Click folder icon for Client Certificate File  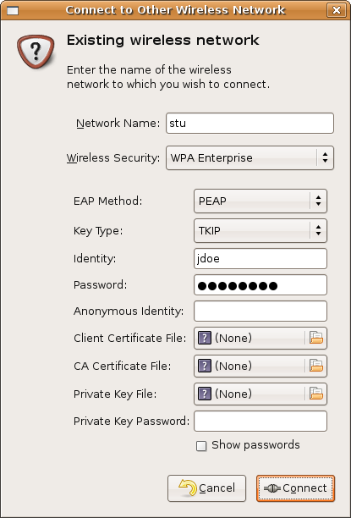coord(316,338)
